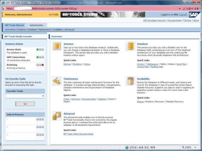Viewport: 202px width, 151px height.
Task: Click the Internet Explorer title bar icon
Action: tap(3, 3)
